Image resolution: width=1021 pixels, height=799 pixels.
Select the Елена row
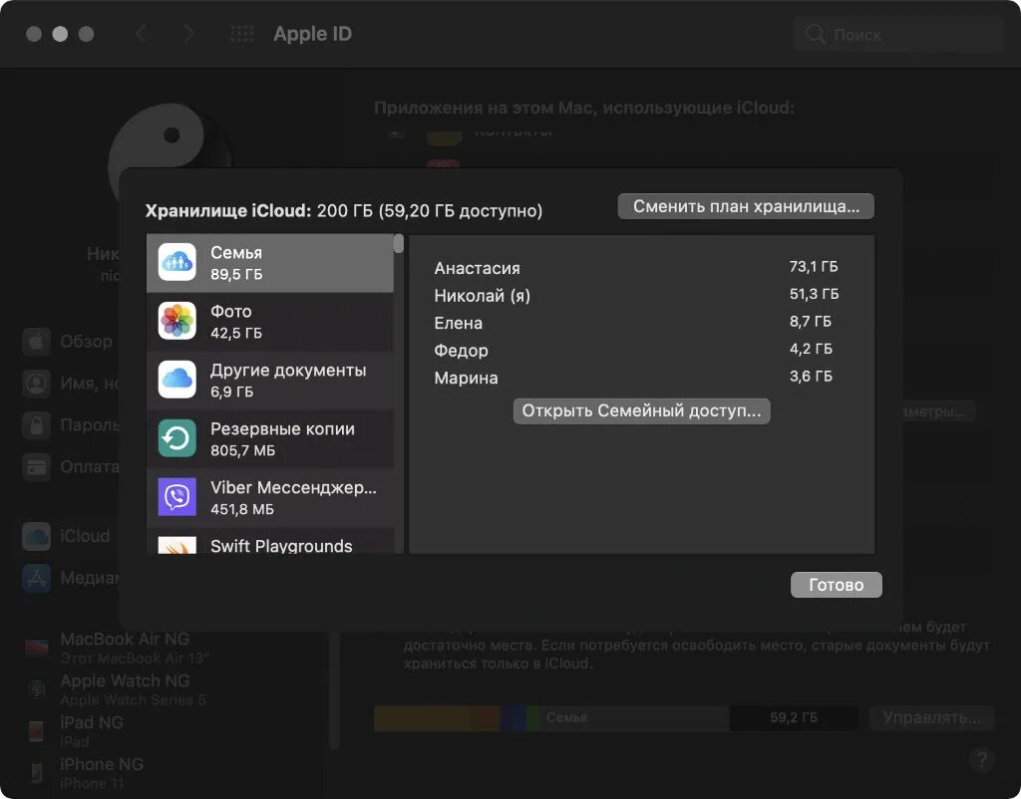pyautogui.click(x=641, y=323)
